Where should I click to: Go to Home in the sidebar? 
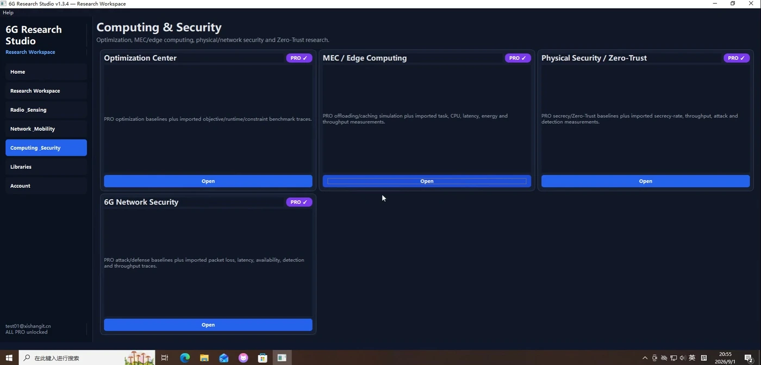tap(46, 72)
